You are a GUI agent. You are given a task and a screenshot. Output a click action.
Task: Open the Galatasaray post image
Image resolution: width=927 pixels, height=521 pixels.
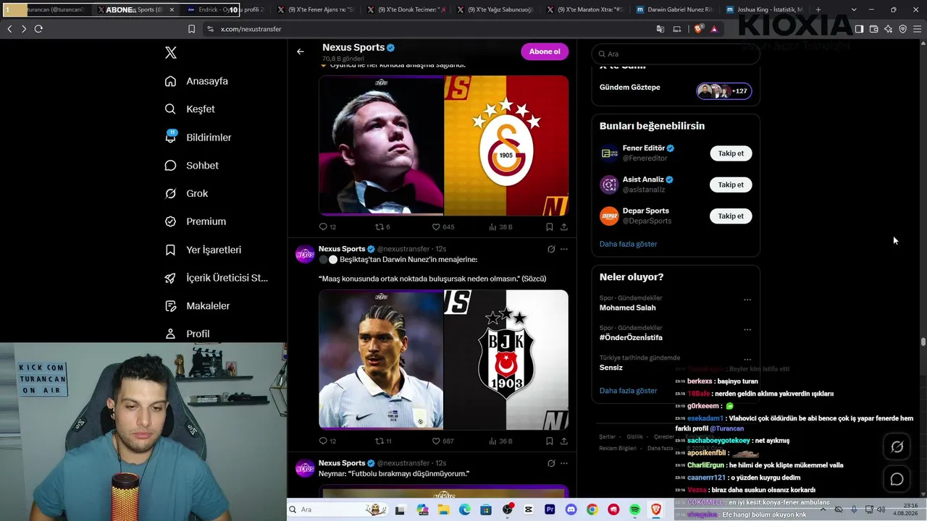click(444, 145)
